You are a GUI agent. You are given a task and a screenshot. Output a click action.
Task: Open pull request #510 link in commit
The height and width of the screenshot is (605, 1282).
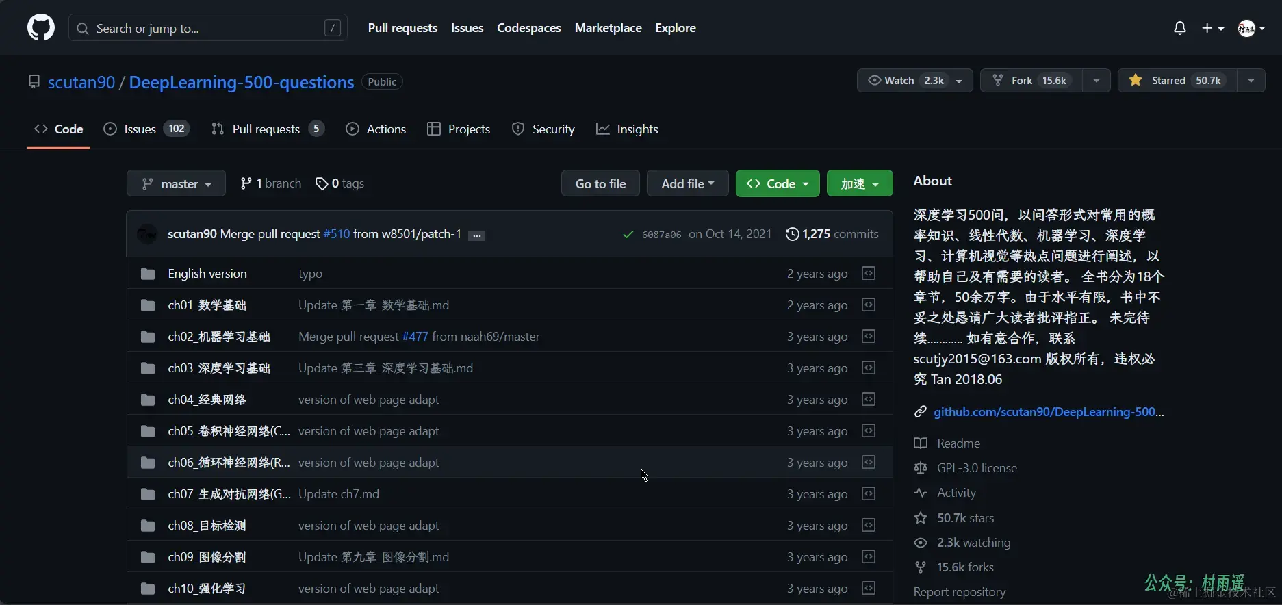[x=337, y=234]
